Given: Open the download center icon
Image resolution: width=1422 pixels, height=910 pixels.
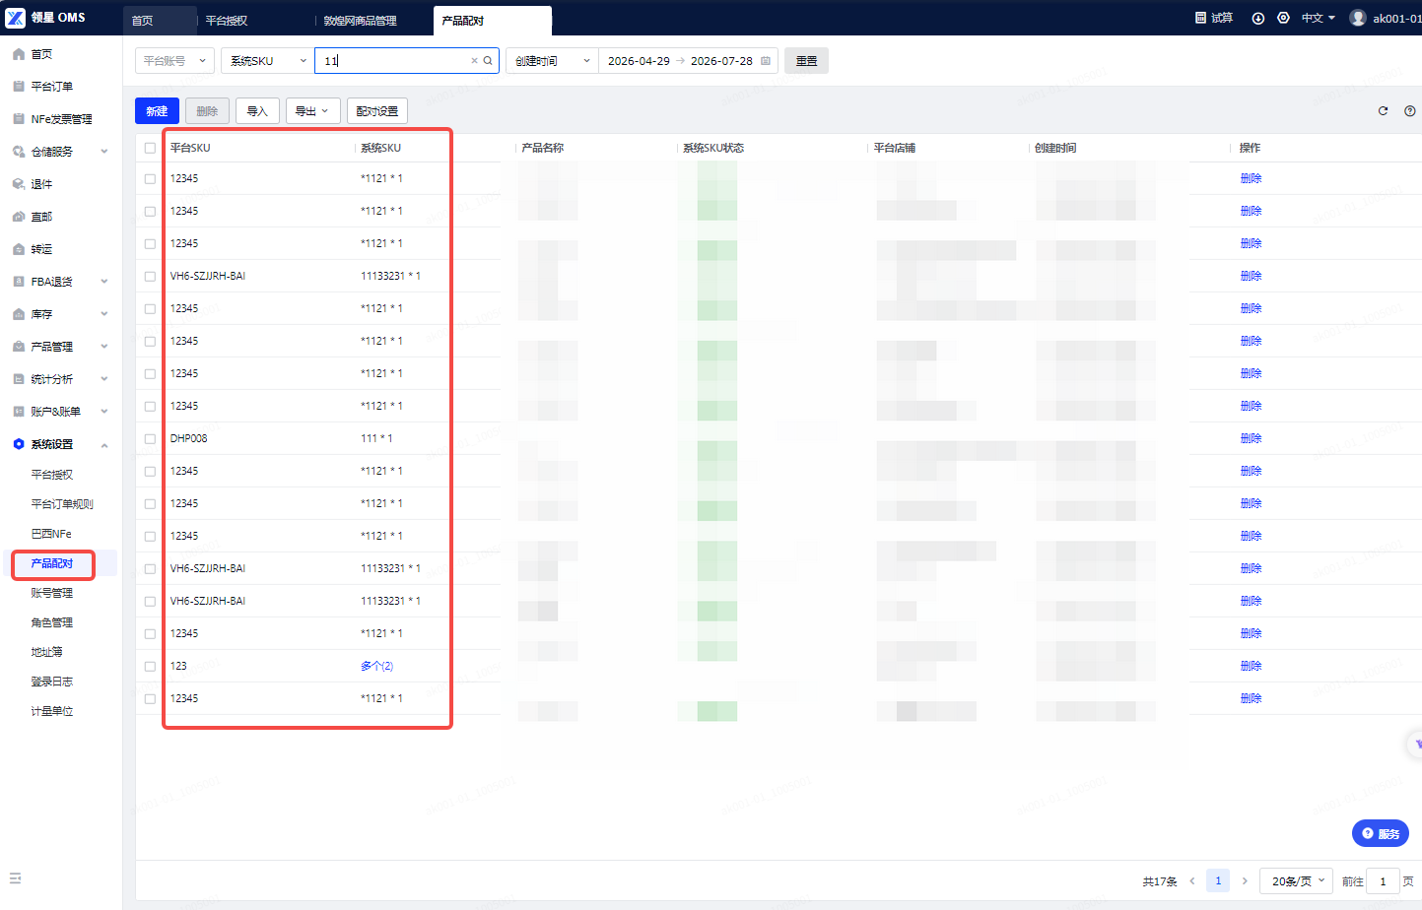Looking at the screenshot, I should click(x=1258, y=18).
